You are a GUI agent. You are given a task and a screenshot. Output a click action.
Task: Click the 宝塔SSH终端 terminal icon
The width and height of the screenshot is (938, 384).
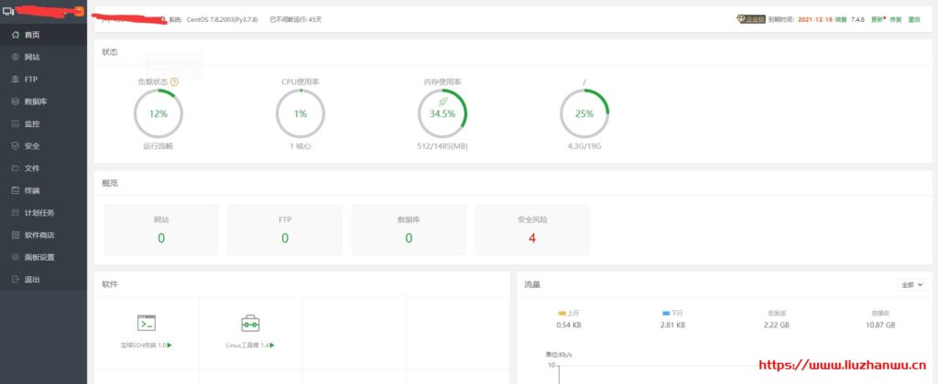146,323
